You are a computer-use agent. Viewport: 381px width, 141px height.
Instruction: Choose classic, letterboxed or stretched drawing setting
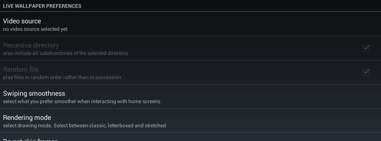(190, 121)
